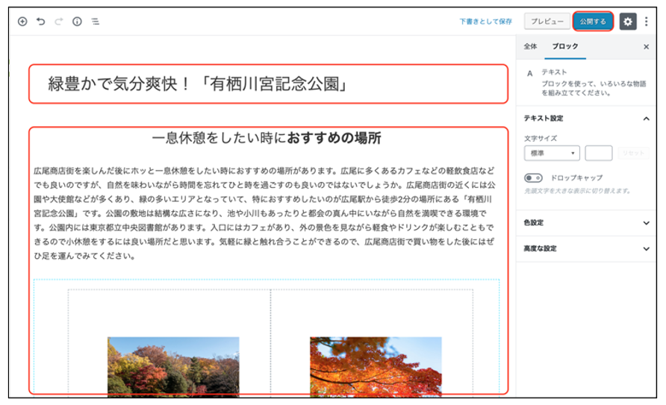Click 下書きとして保存 link
This screenshot has width=666, height=405.
click(485, 22)
